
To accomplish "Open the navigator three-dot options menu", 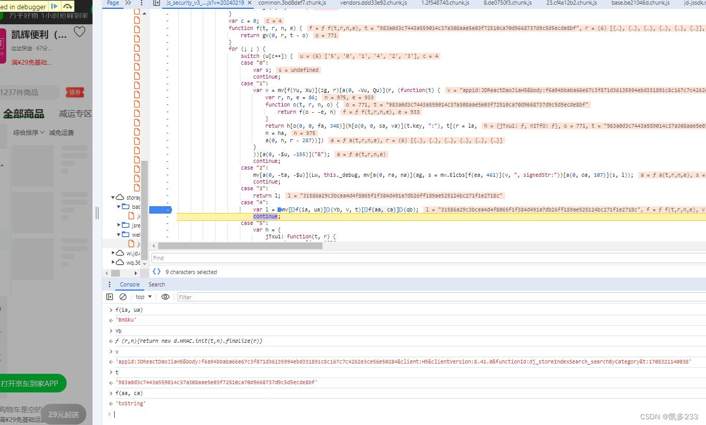I will (141, 3).
